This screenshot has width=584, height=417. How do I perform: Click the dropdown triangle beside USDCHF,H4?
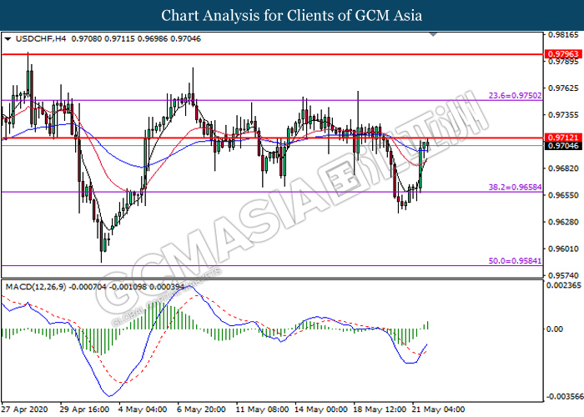pyautogui.click(x=8, y=38)
